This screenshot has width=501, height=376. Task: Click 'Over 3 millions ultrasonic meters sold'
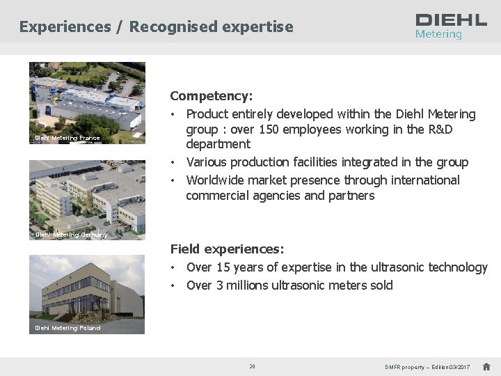pyautogui.click(x=289, y=285)
